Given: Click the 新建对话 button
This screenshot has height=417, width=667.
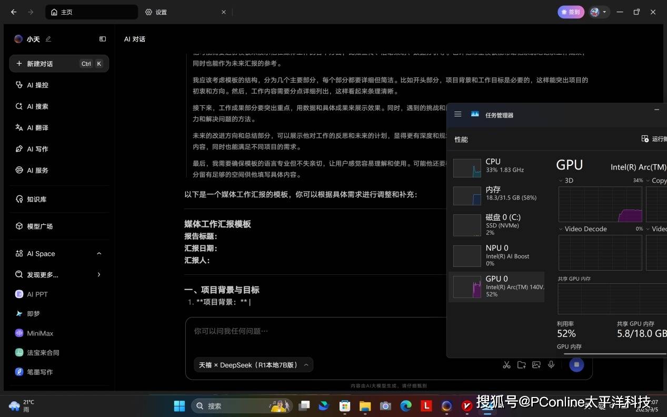Looking at the screenshot, I should pos(58,64).
